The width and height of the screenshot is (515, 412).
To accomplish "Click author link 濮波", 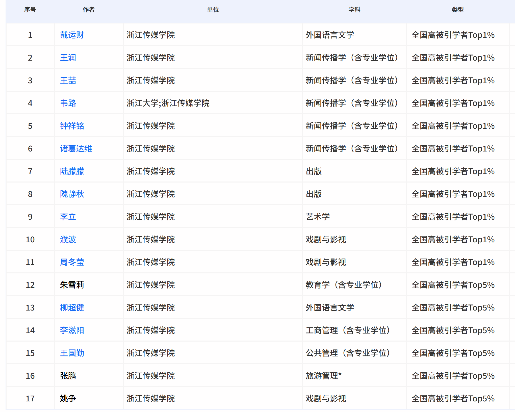I will pyautogui.click(x=68, y=239).
